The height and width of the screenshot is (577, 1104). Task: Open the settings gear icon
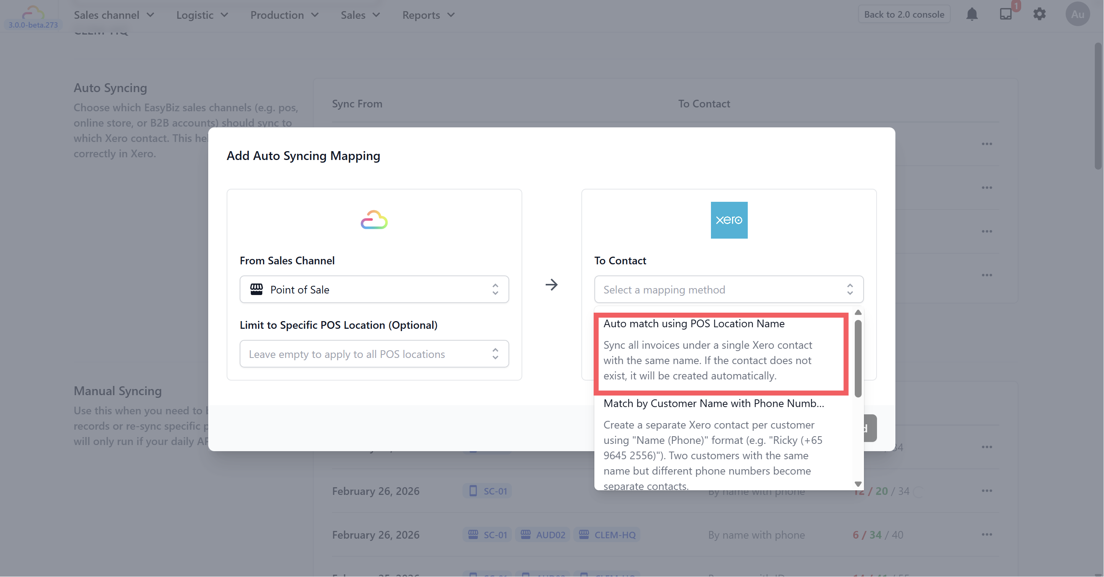[1039, 14]
